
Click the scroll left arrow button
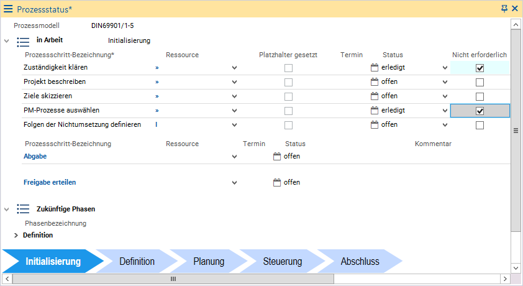point(7,279)
